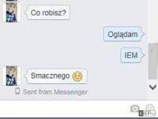Select the Oglądam message bubble

click(x=122, y=34)
